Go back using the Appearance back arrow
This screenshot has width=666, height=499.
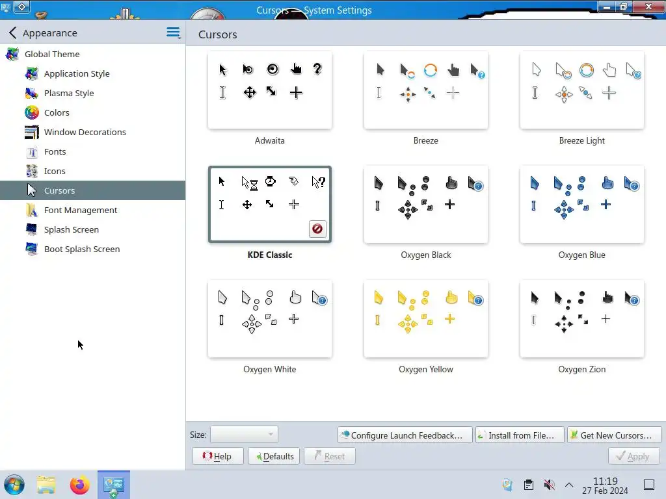[13, 32]
